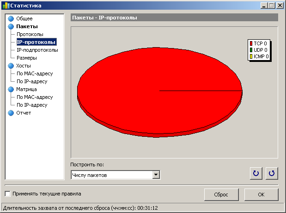Click the green UDP legend swatch
Viewport: 286px width, 213px height.
click(x=251, y=50)
